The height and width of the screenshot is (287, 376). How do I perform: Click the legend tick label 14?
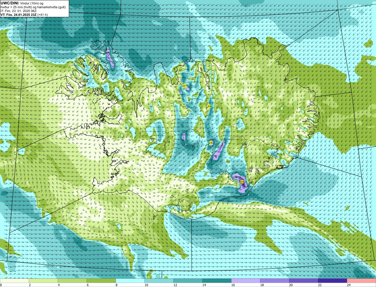point(204,285)
